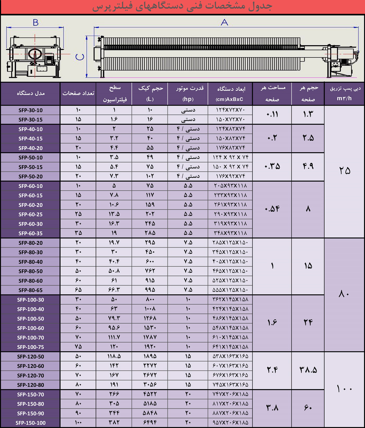Screen dimensions: 365x428
Task: Click the 'مدل دستگاه' column header
Action: point(31,94)
